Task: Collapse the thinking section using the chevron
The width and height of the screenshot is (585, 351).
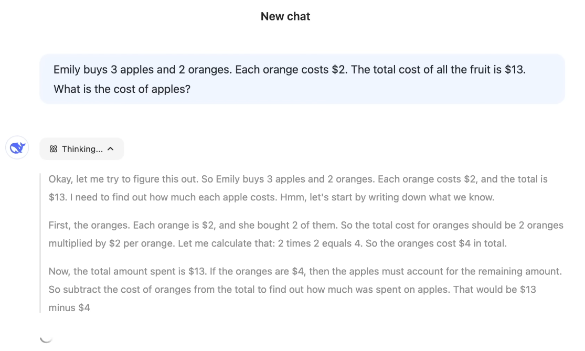Action: click(111, 149)
